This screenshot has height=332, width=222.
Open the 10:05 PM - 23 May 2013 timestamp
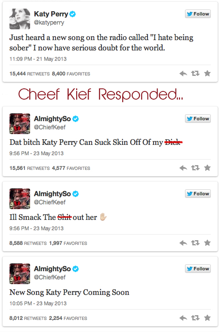point(38,304)
